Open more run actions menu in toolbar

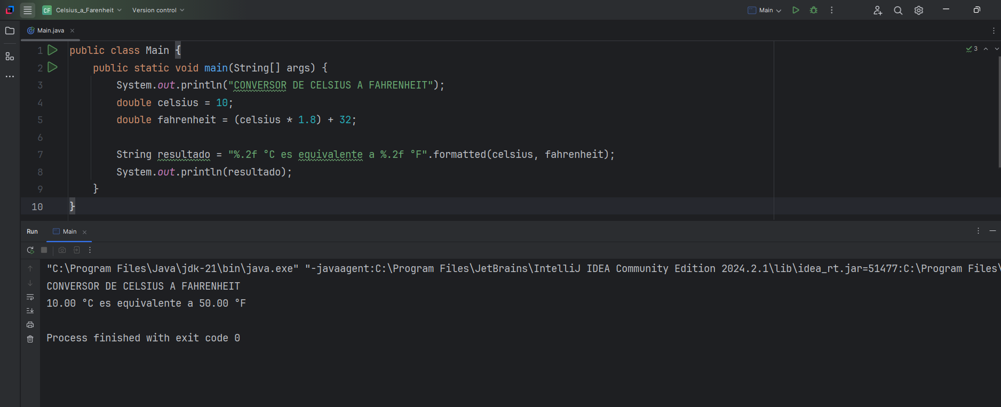(831, 10)
